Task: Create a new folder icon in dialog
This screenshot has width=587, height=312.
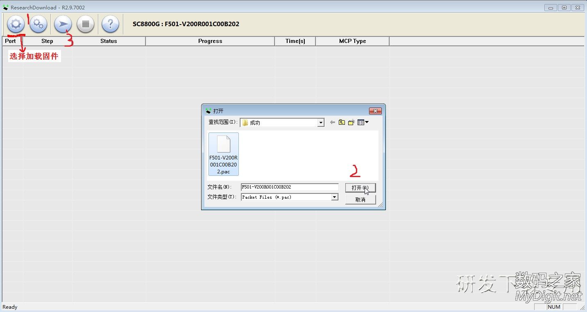Action: [x=351, y=122]
